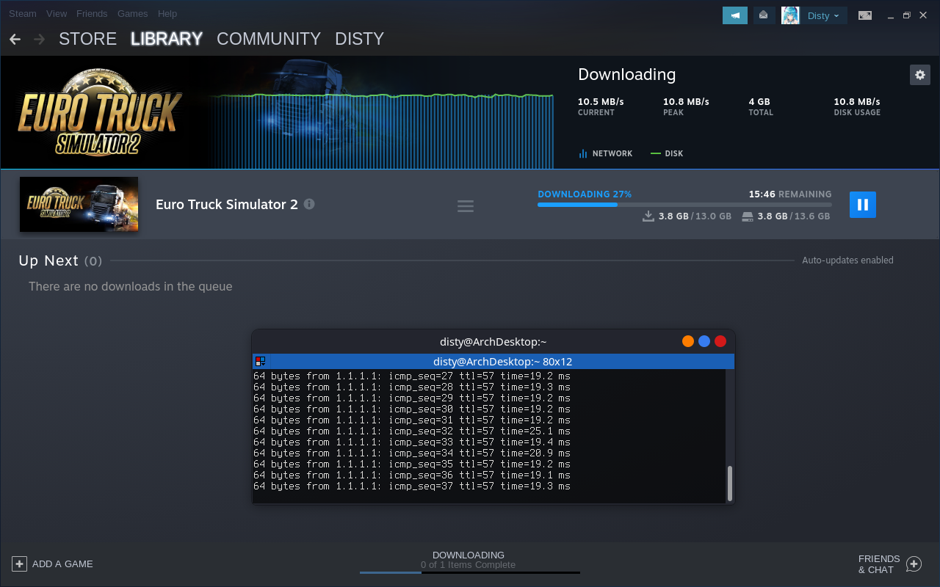Open the Friends menu
Viewport: 940px width, 587px height.
tap(92, 14)
